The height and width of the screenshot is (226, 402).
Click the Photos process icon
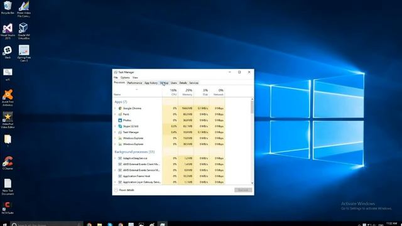click(120, 120)
